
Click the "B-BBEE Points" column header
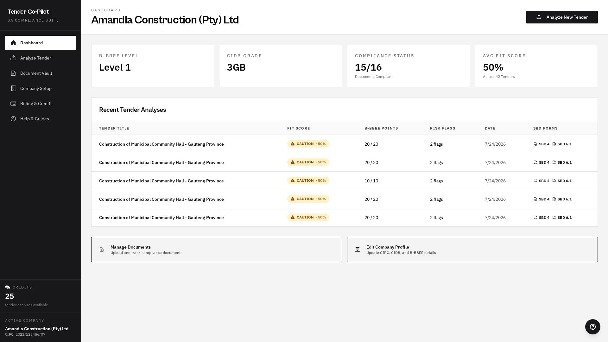point(381,128)
